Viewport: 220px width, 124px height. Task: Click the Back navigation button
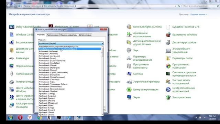[x=9, y=6]
